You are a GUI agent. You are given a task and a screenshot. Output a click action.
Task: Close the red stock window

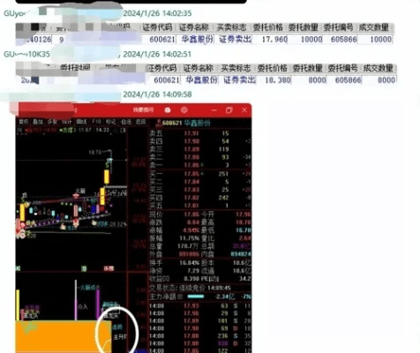(x=244, y=110)
